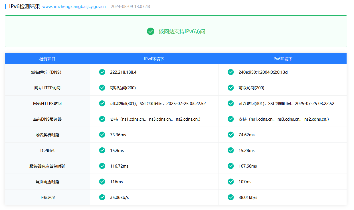The width and height of the screenshot is (354, 210).
Task: Click the 116.72ms first packet value
Action: [x=119, y=166]
